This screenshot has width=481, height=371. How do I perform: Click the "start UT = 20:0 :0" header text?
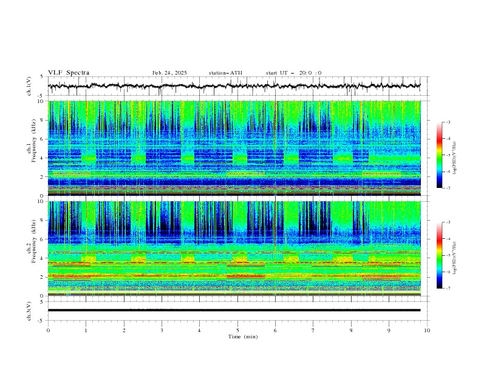[x=293, y=73]
